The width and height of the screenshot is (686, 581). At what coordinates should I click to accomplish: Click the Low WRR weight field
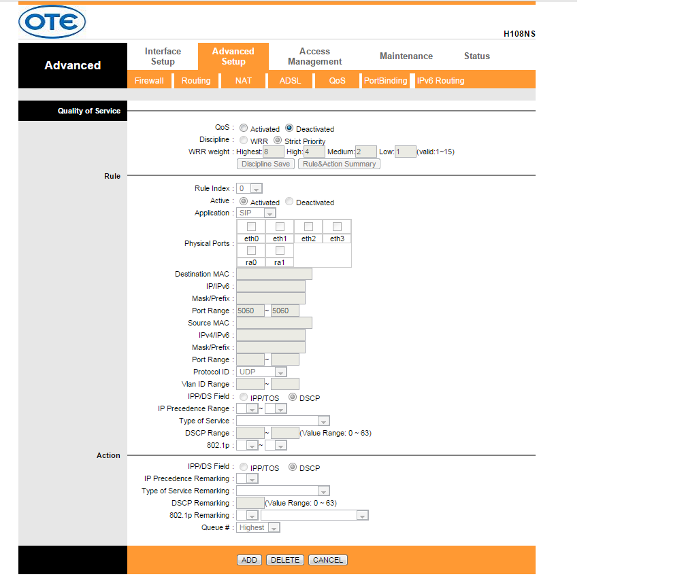pos(405,152)
